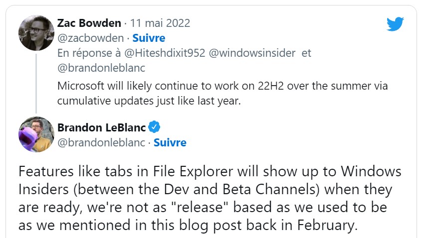Visit the @windowsinsider mention
Image resolution: width=427 pixels, height=238 pixels.
[252, 53]
